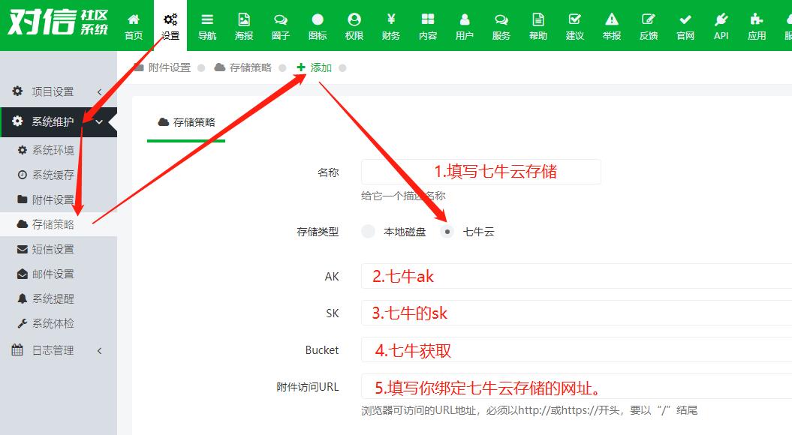Expand the 项目设置 sidebar section chevron
Viewport: 792px width, 435px height.
point(100,91)
